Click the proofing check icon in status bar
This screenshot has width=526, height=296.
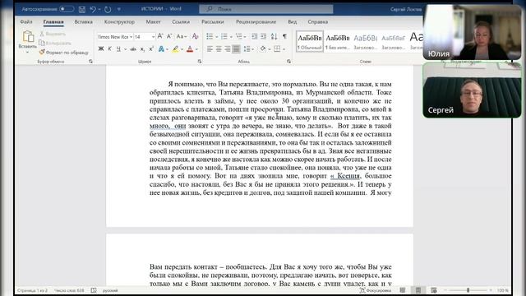click(94, 290)
